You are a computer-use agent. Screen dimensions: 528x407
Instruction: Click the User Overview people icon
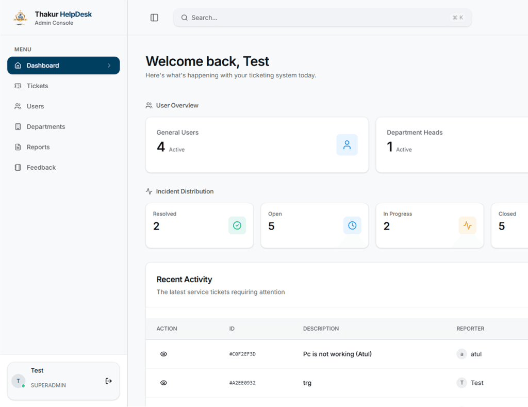149,105
